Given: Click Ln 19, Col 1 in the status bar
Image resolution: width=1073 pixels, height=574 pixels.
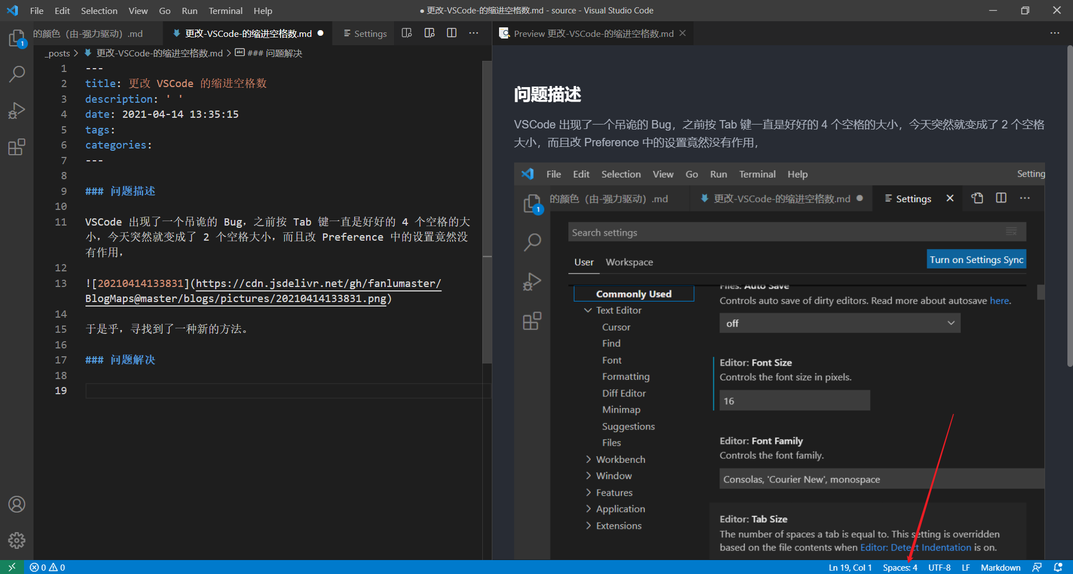Looking at the screenshot, I should [850, 567].
